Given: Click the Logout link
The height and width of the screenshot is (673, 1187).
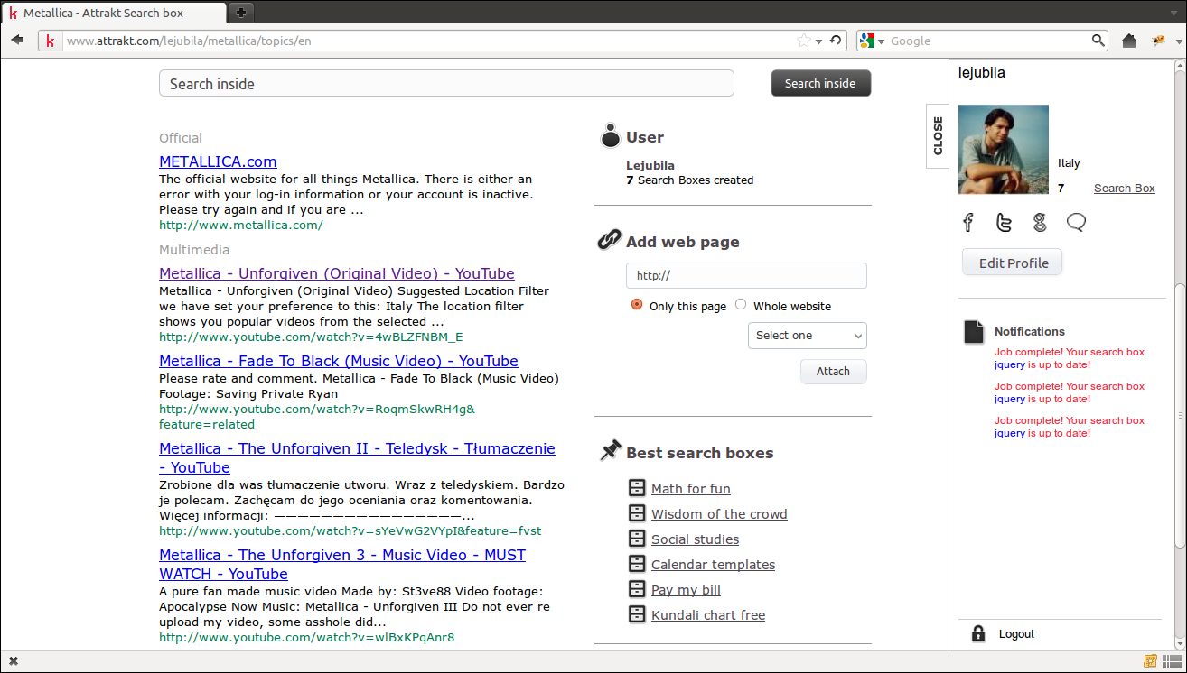Looking at the screenshot, I should coord(1016,634).
